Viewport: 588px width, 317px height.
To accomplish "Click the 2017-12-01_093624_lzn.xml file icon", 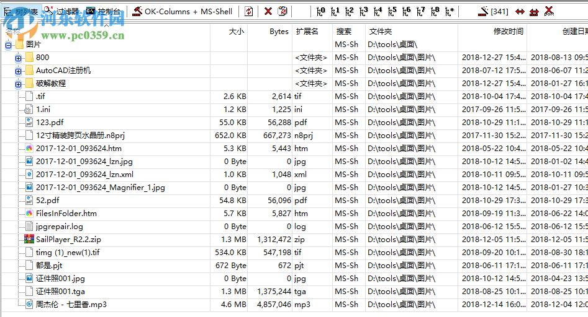I will (29, 174).
